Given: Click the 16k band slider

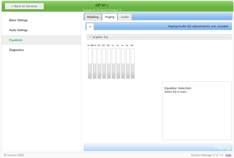Looking at the screenshot, I should (x=133, y=63).
